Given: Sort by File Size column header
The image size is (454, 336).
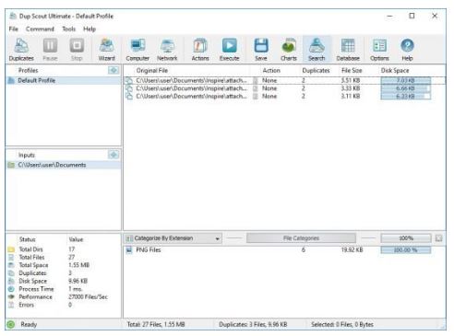Looking at the screenshot, I should pos(352,71).
